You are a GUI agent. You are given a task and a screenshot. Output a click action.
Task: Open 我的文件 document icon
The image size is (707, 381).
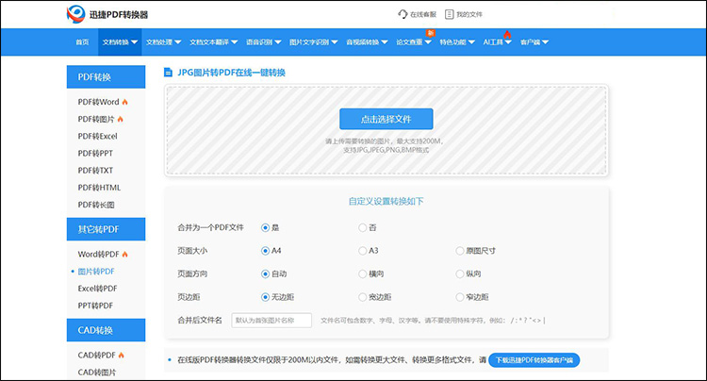coord(449,14)
